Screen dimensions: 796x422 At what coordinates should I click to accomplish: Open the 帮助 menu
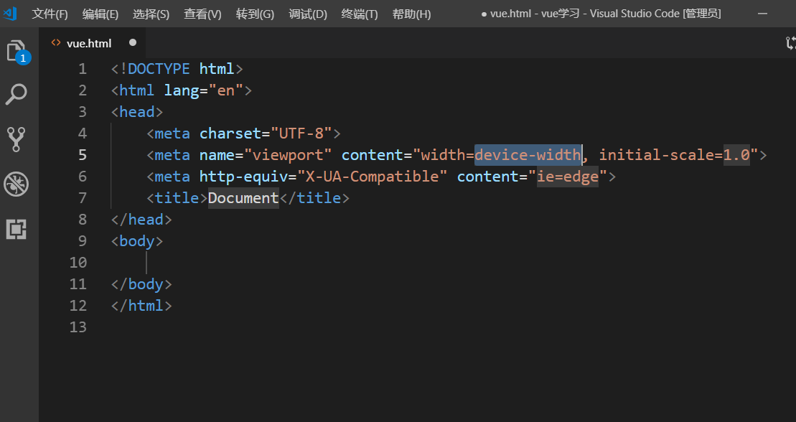pyautogui.click(x=411, y=13)
